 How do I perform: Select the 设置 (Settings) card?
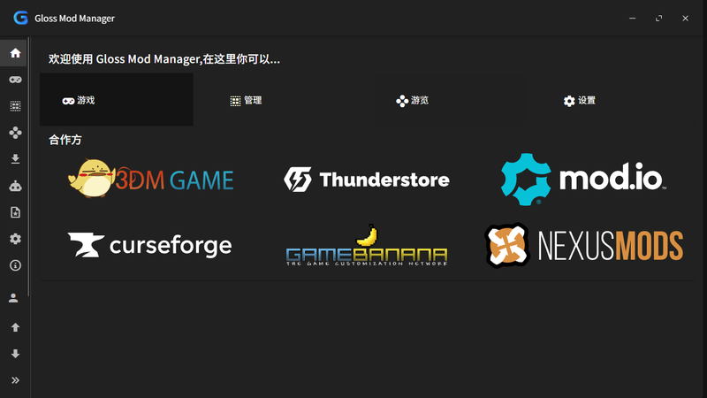pyautogui.click(x=617, y=100)
